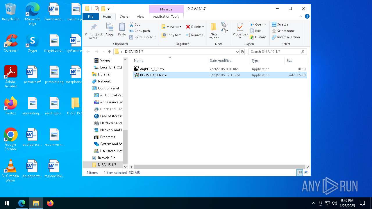Select Control Panel in navigation pane
This screenshot has width=372, height=209.
pyautogui.click(x=105, y=88)
